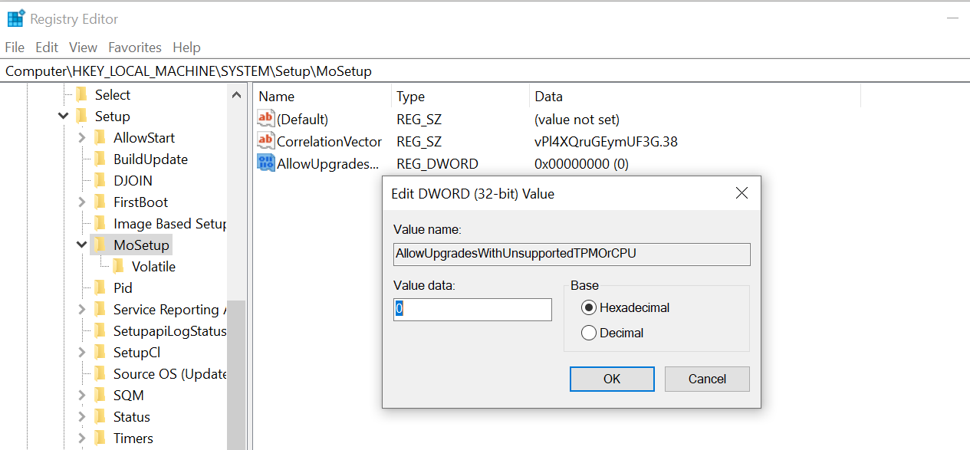This screenshot has width=970, height=450.
Task: Collapse the Setup tree node
Action: pos(64,116)
